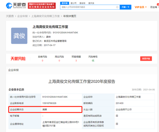Open the VIP会员 dropdown

(x=140, y=7)
